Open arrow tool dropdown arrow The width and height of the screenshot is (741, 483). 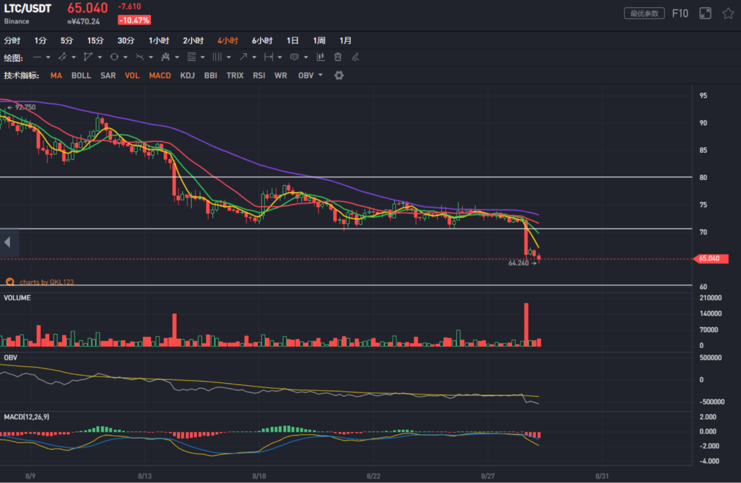pos(254,58)
